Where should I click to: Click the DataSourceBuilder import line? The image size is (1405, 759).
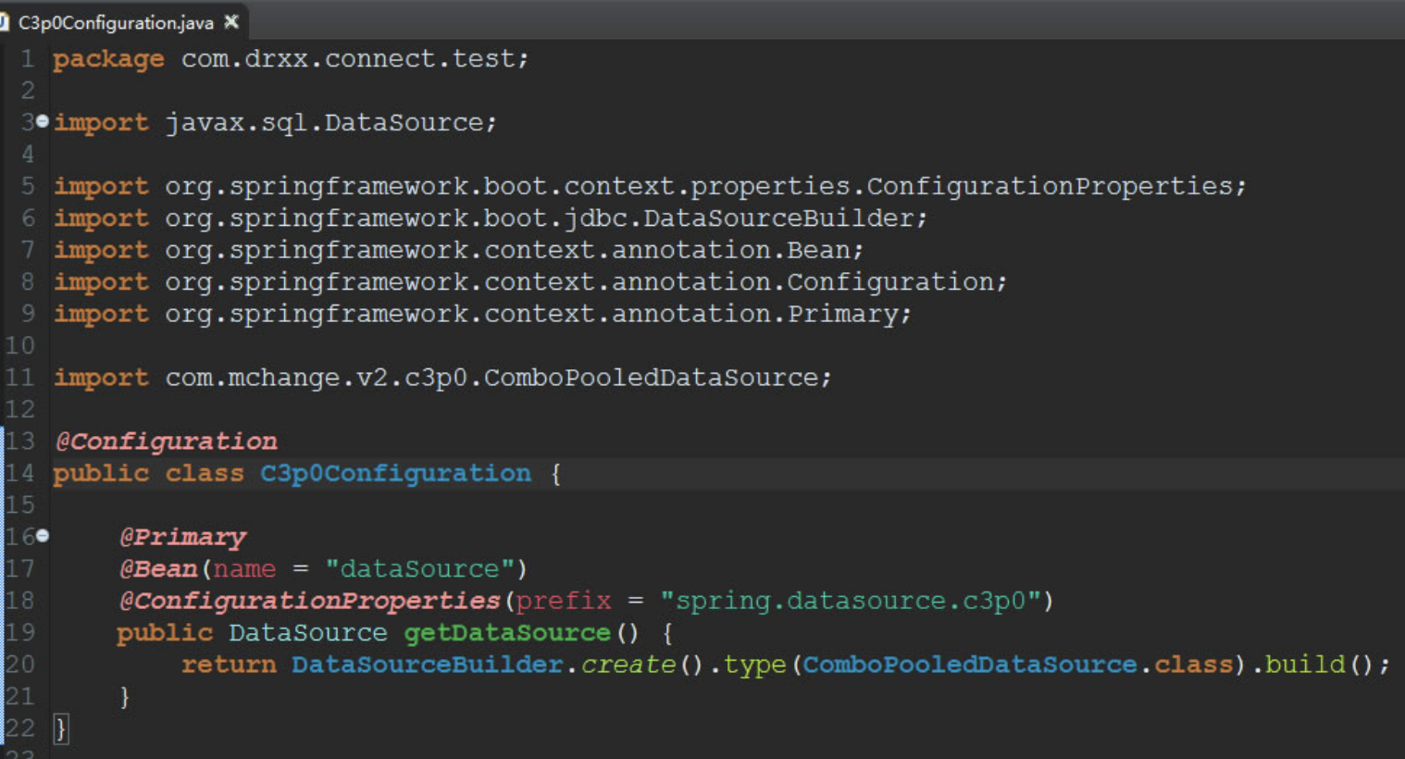coord(491,218)
